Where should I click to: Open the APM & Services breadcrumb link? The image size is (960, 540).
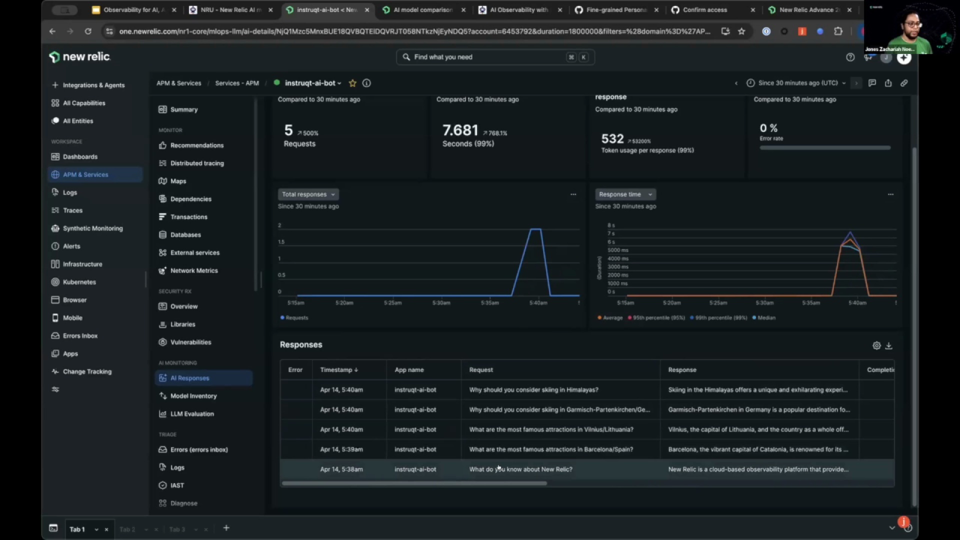pyautogui.click(x=178, y=83)
